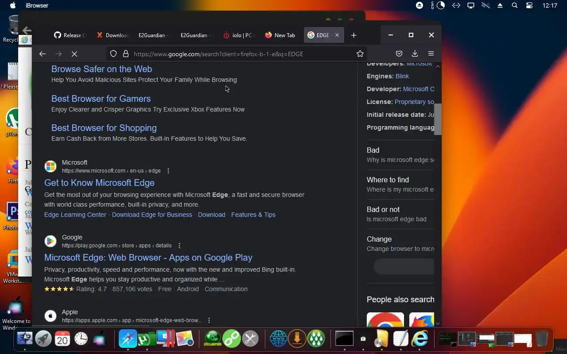Unmute the crossed-out volume icon in menu bar
Screen dimensions: 567x354
(486, 5)
